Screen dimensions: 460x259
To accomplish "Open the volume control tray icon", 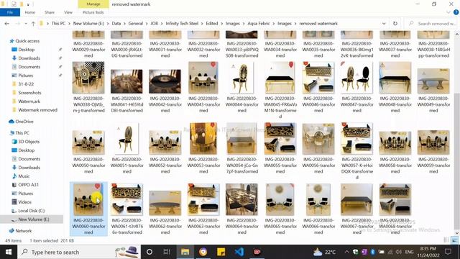I will click(398, 252).
